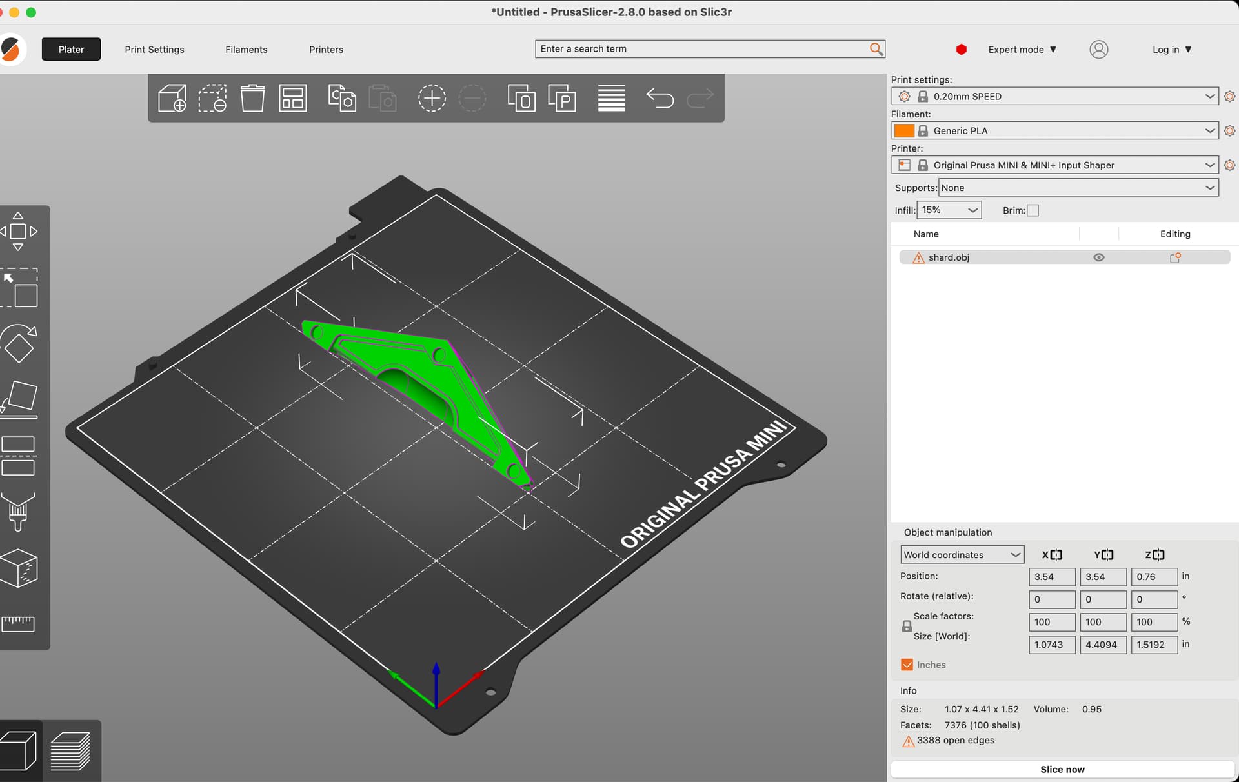Switch to the Print Settings tab
1239x782 pixels.
pos(154,50)
